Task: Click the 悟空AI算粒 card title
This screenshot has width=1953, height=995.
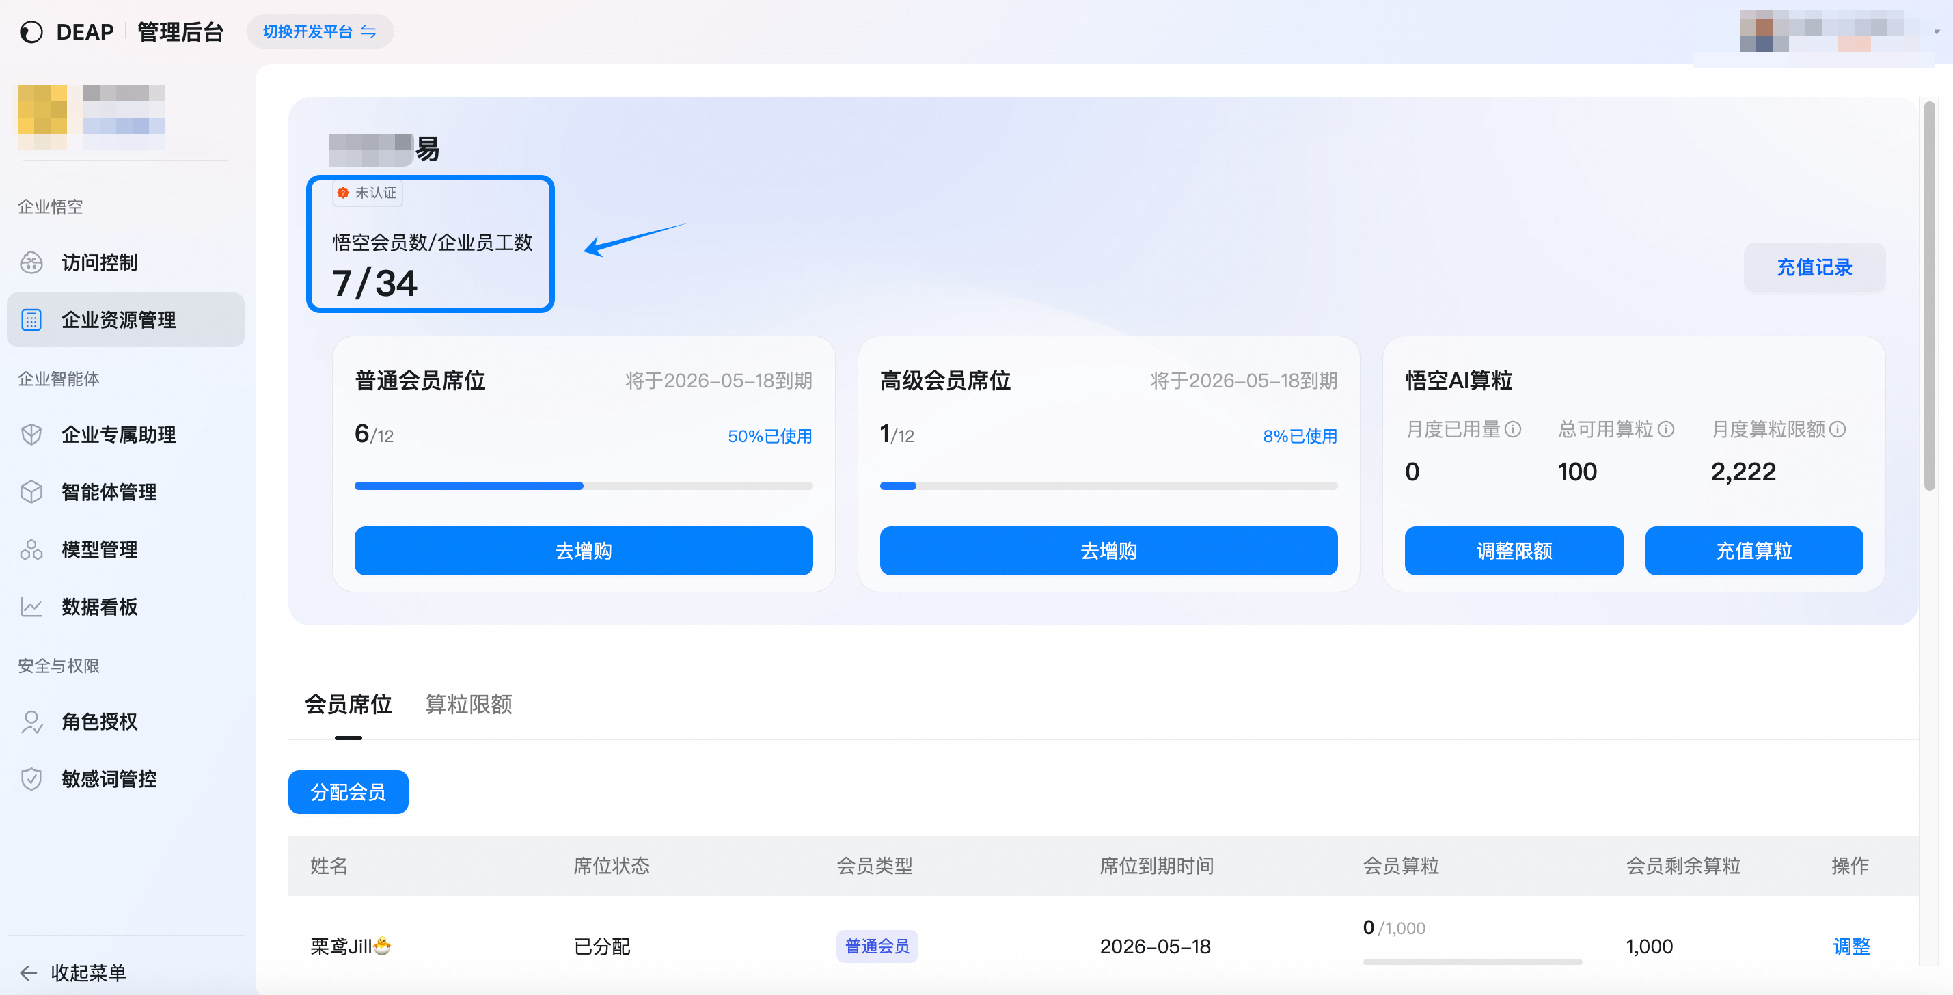Action: [x=1459, y=381]
